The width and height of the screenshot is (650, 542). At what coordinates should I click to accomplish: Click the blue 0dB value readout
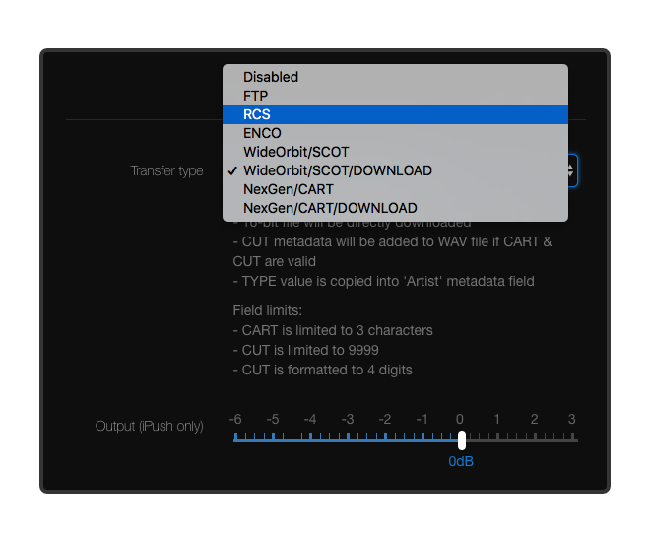tap(461, 461)
